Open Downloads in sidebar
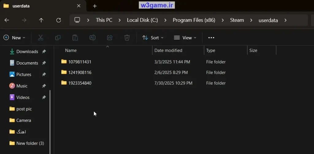Image resolution: width=314 pixels, height=154 pixels. (27, 51)
